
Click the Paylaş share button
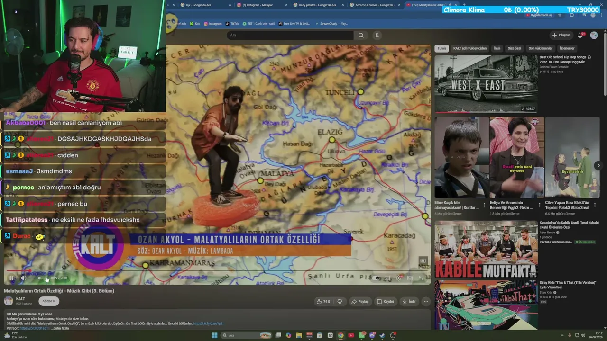[x=360, y=301]
